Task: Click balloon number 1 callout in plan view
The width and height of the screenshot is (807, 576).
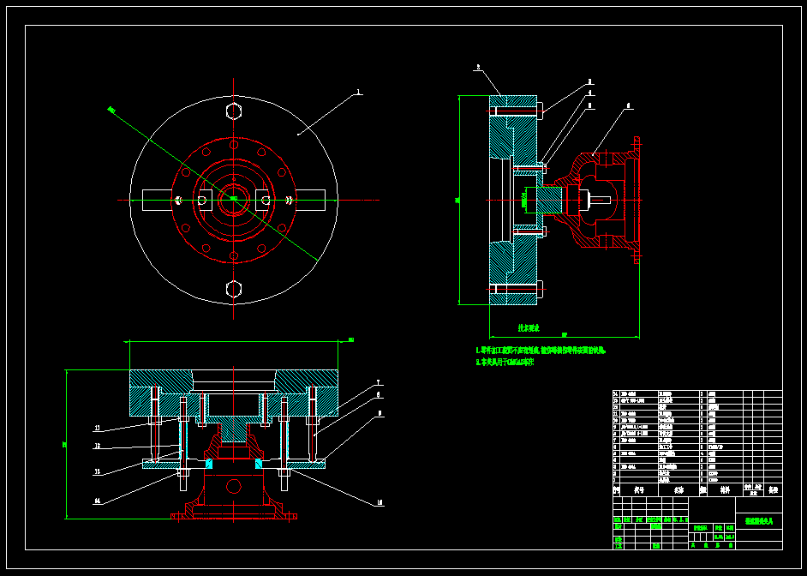Action: pyautogui.click(x=359, y=93)
